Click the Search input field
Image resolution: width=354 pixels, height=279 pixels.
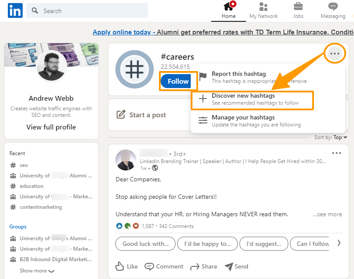click(x=91, y=11)
